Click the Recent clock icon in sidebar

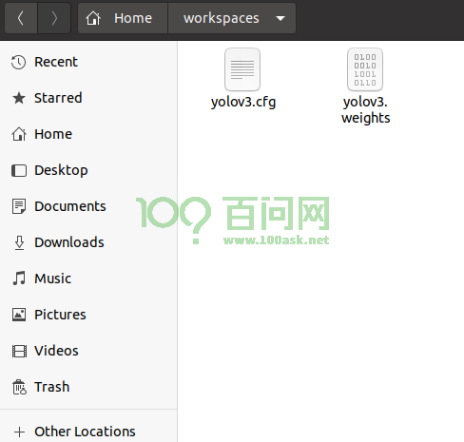(18, 62)
